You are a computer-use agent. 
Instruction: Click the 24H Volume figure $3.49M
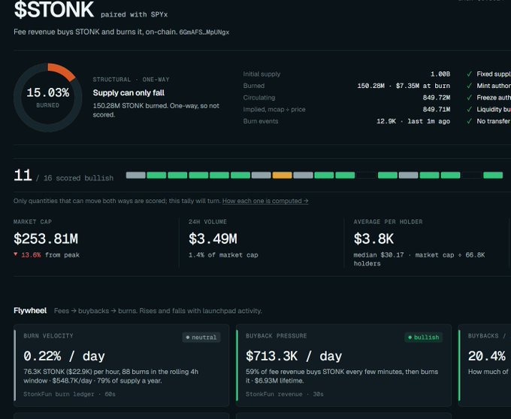click(213, 238)
